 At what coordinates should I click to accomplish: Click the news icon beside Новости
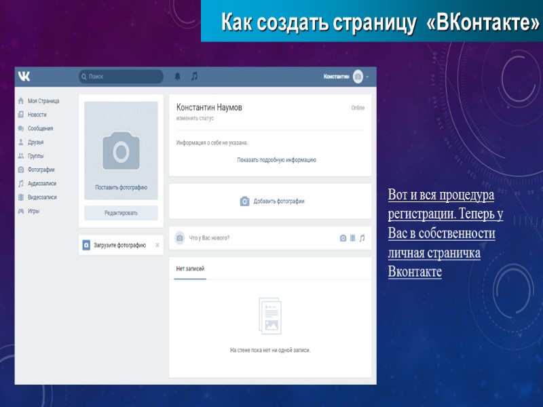coord(21,115)
